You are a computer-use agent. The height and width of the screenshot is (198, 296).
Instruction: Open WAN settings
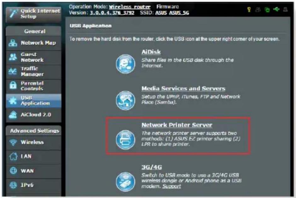(x=34, y=171)
